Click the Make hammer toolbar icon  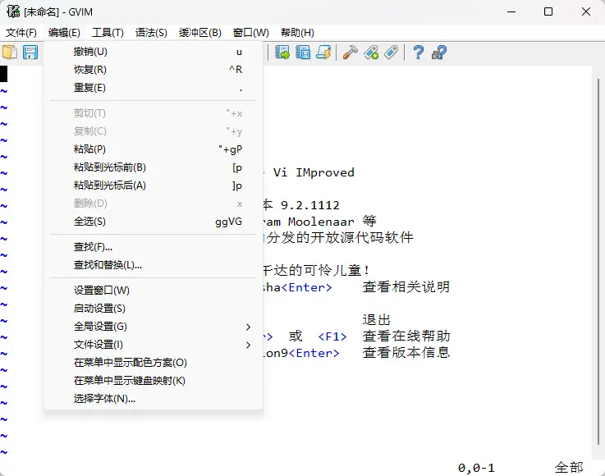[x=351, y=52]
